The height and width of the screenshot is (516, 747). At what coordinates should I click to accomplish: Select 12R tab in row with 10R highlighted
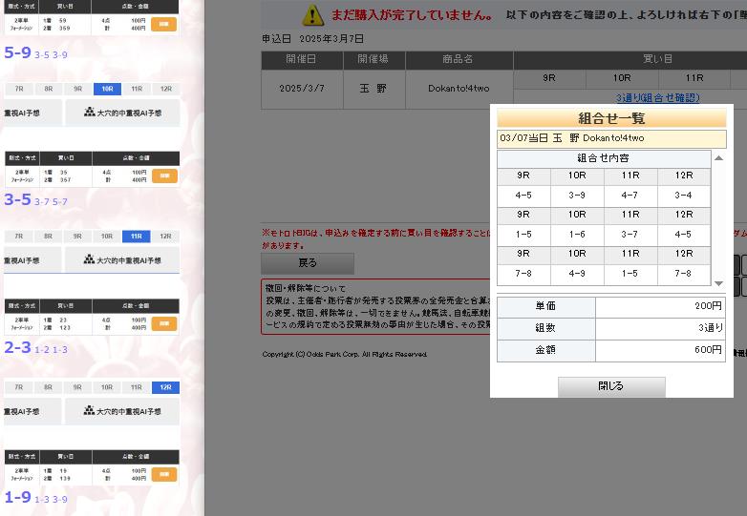pos(165,89)
